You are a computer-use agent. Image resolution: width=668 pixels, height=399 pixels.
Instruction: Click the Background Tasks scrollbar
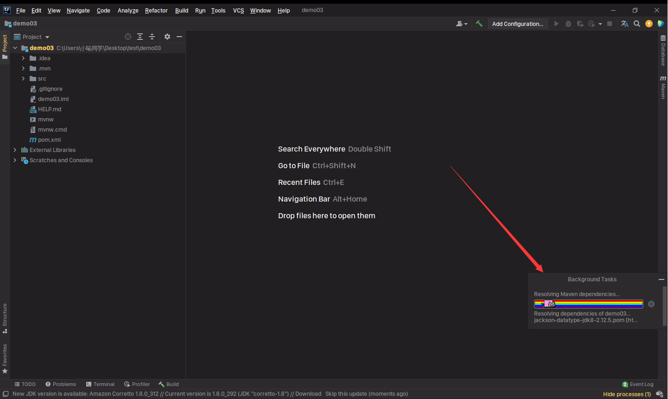pyautogui.click(x=665, y=306)
